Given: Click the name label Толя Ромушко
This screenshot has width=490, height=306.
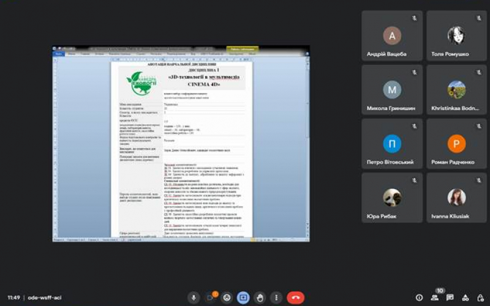Looking at the screenshot, I should click(x=450, y=54).
